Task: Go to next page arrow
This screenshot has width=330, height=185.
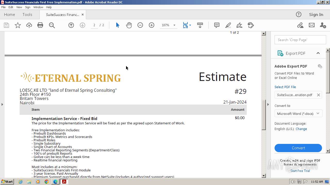Action: (82, 25)
